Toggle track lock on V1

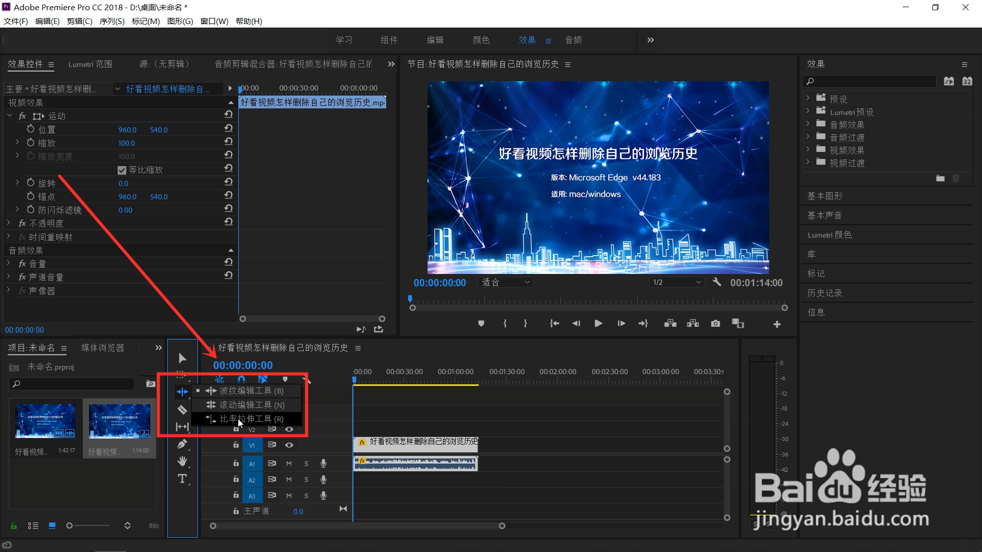[x=236, y=445]
